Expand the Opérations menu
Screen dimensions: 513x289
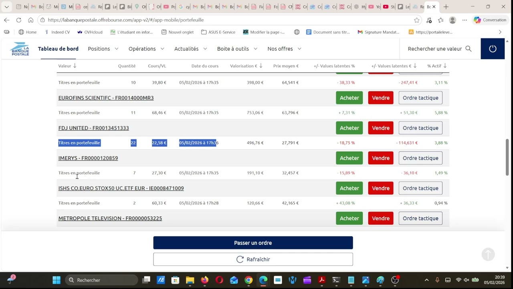click(x=146, y=49)
